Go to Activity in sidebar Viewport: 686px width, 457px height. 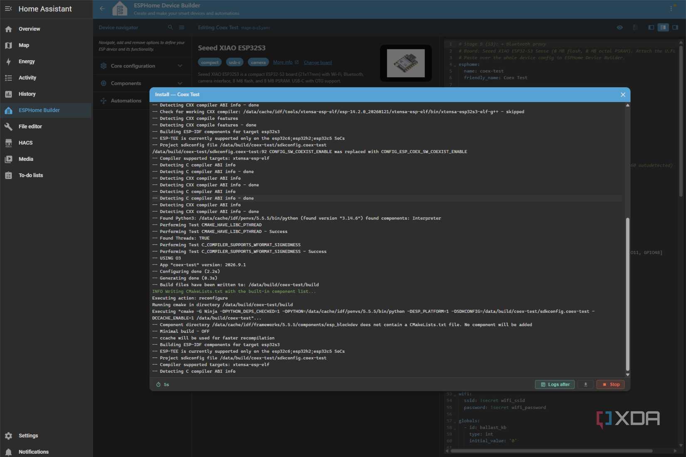[x=46, y=78]
